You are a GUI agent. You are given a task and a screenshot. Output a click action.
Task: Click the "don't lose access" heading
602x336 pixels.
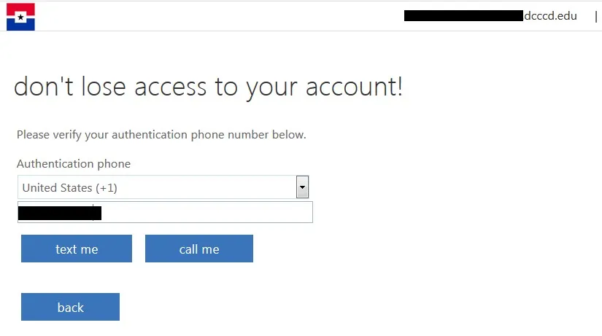point(208,87)
